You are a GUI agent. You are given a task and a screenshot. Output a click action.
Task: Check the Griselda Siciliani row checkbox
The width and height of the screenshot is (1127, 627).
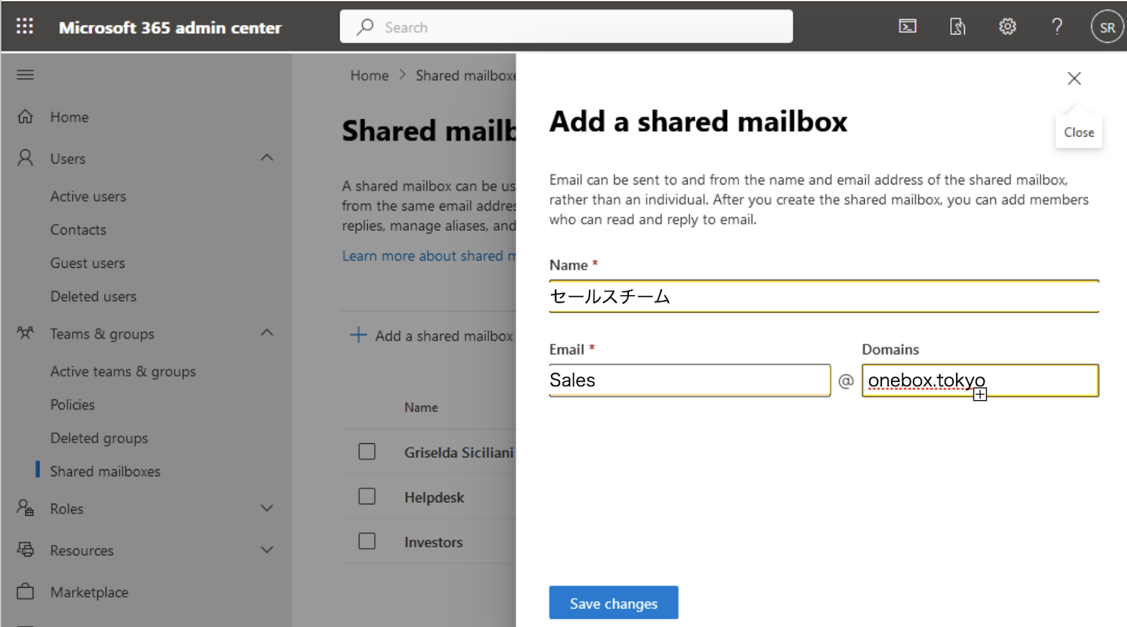tap(367, 452)
